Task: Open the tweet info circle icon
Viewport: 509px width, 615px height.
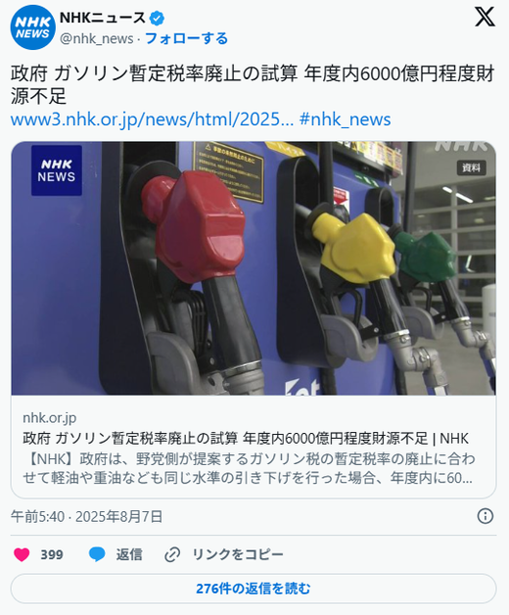Action: pyautogui.click(x=486, y=516)
